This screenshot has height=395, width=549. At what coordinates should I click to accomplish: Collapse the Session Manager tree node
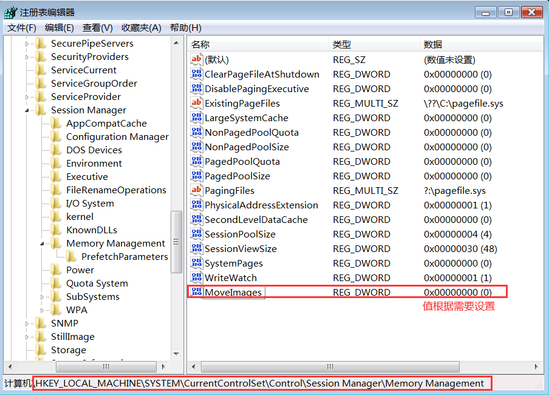(27, 110)
